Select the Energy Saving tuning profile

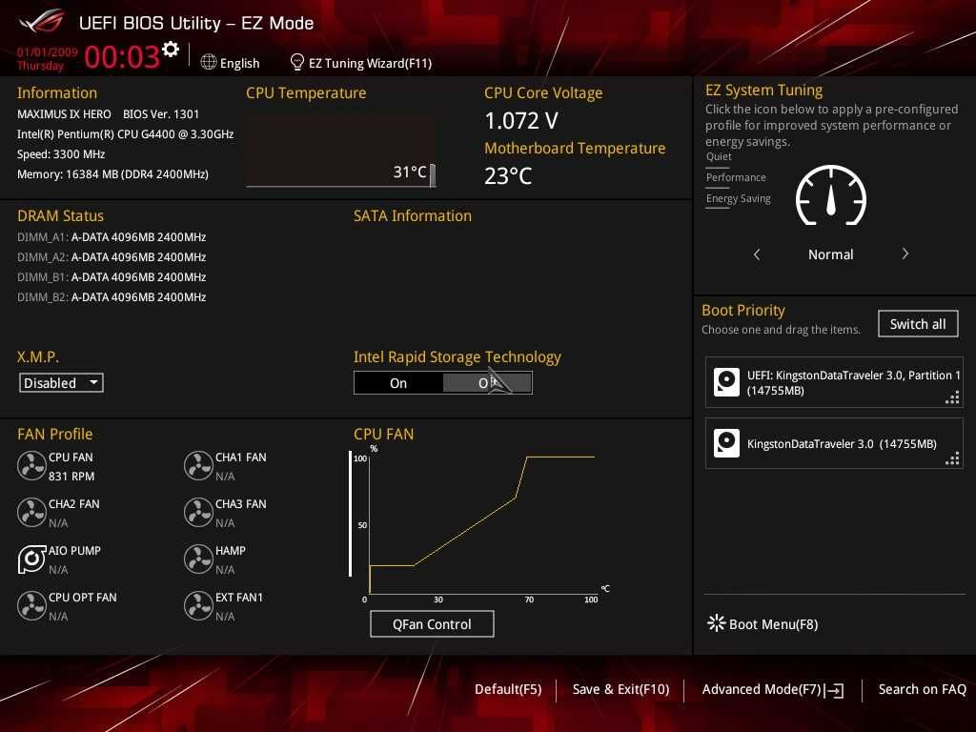(739, 199)
